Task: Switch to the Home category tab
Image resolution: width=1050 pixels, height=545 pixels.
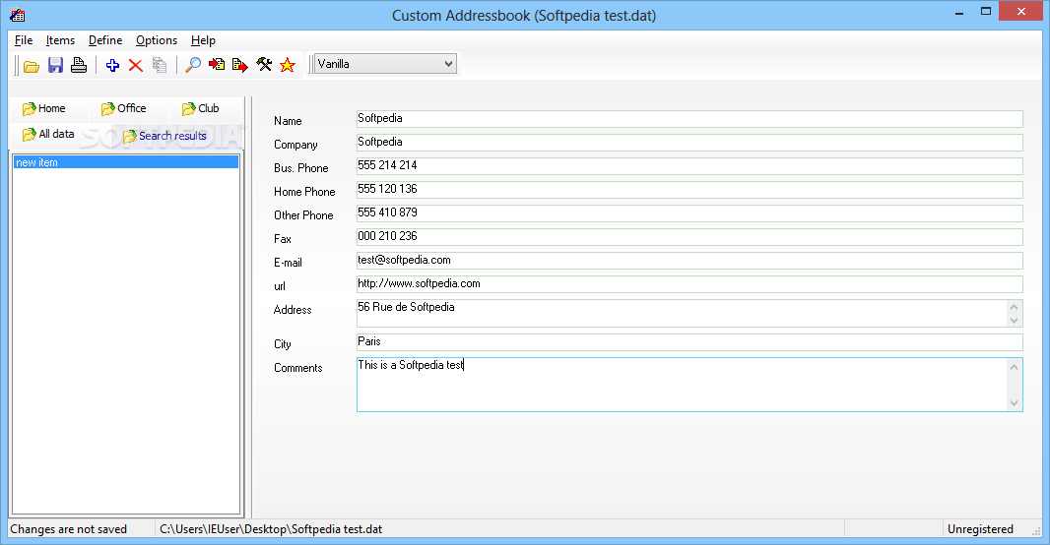Action: point(44,108)
